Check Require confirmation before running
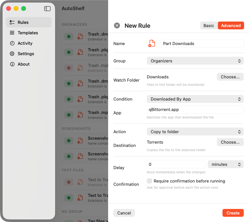Screen dimensions: 249x222 [x=149, y=181]
